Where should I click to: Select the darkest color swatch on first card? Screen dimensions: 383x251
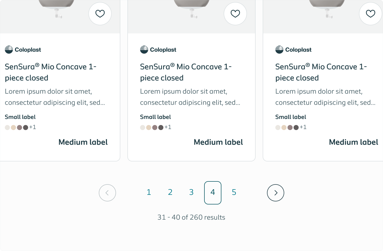25,128
